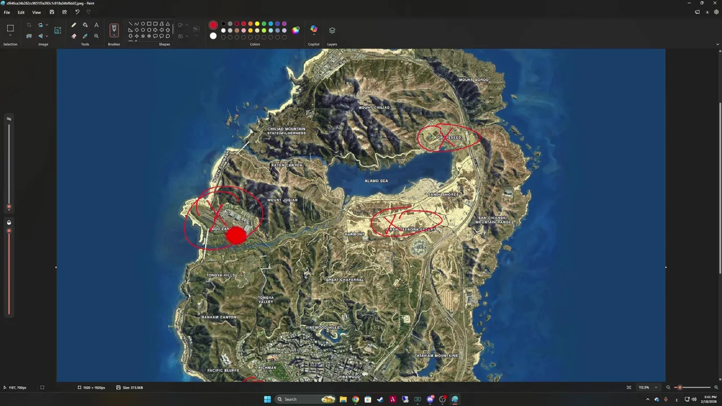Select the Color 1 red swatch
Image resolution: width=722 pixels, height=406 pixels.
[213, 25]
